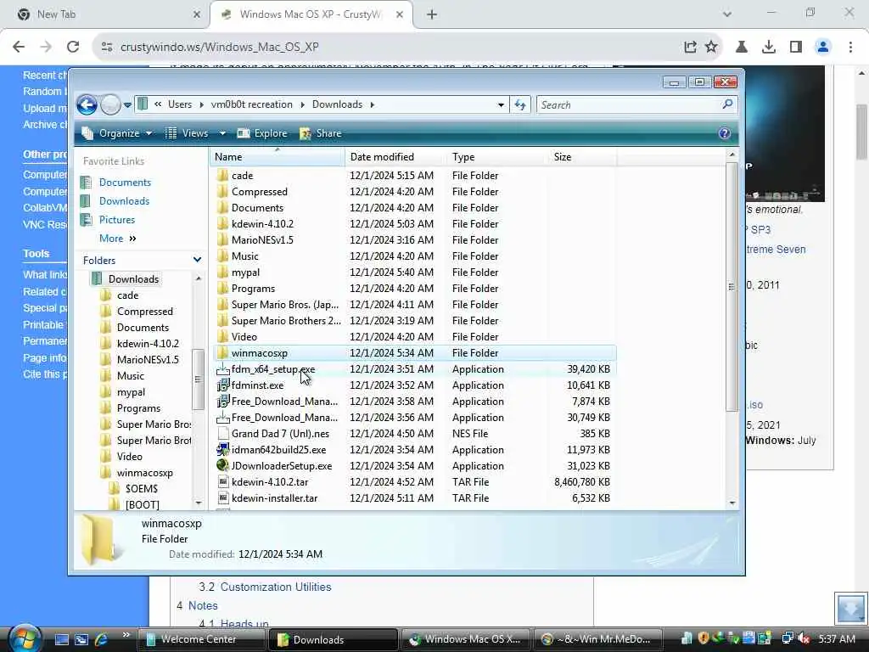Select the cade folder icon in file list

tap(223, 176)
